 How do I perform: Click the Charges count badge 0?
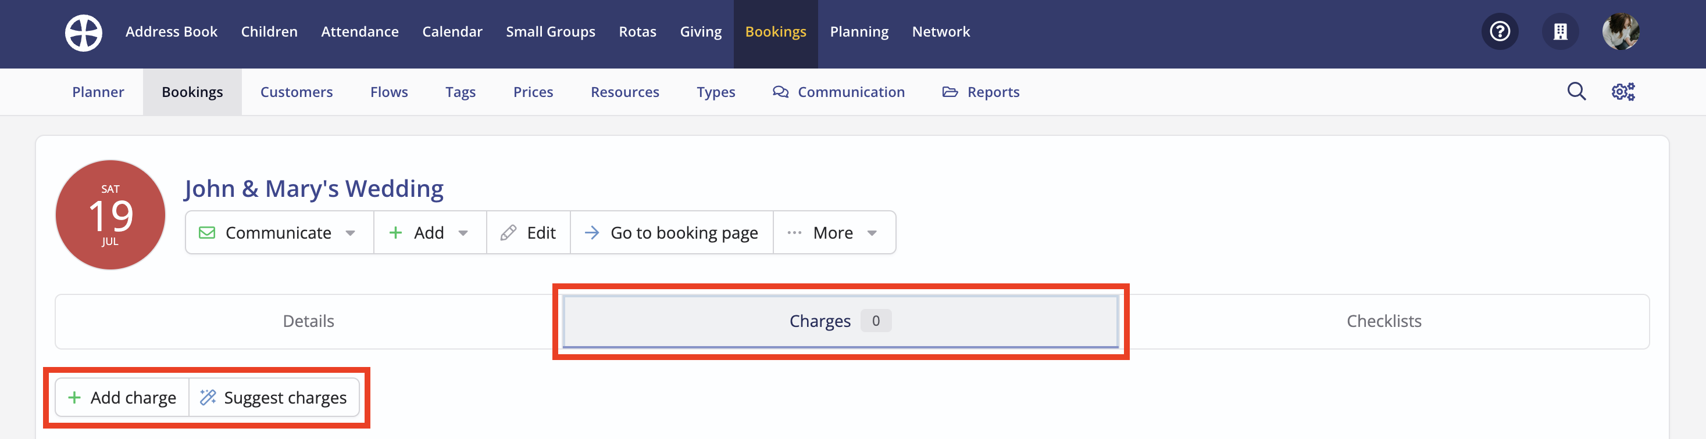tap(876, 321)
